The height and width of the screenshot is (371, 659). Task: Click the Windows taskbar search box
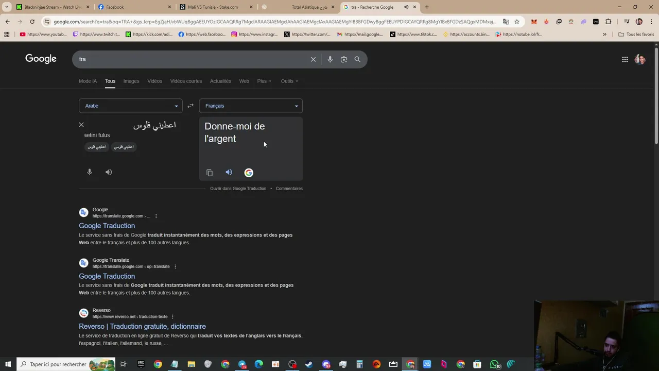click(66, 364)
